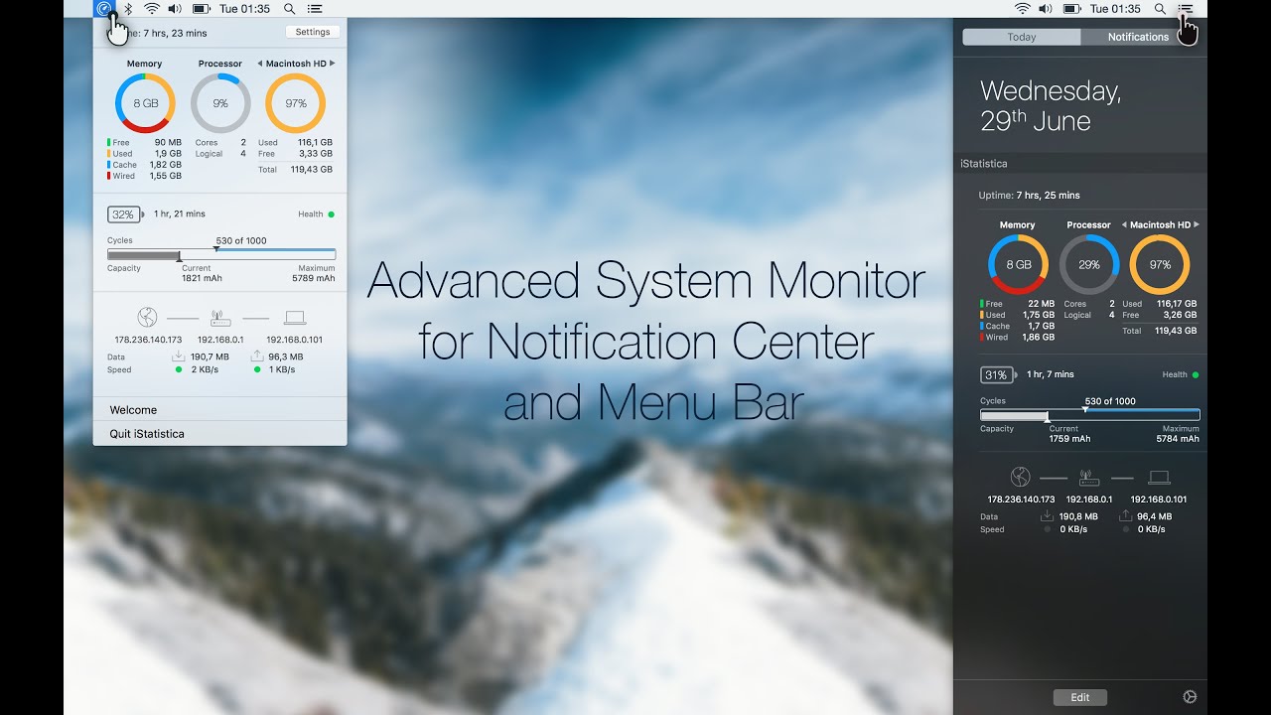Viewport: 1271px width, 715px height.
Task: Click the 8 GB memory ring in the dropdown
Action: 145,103
